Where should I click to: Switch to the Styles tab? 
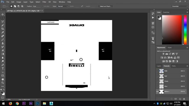point(170,48)
